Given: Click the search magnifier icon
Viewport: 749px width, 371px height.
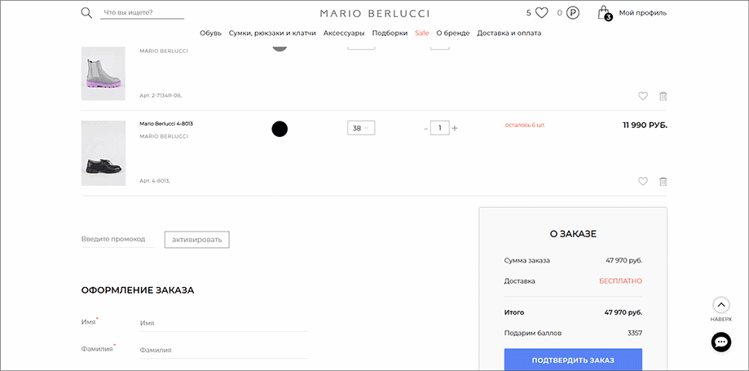Looking at the screenshot, I should 86,13.
